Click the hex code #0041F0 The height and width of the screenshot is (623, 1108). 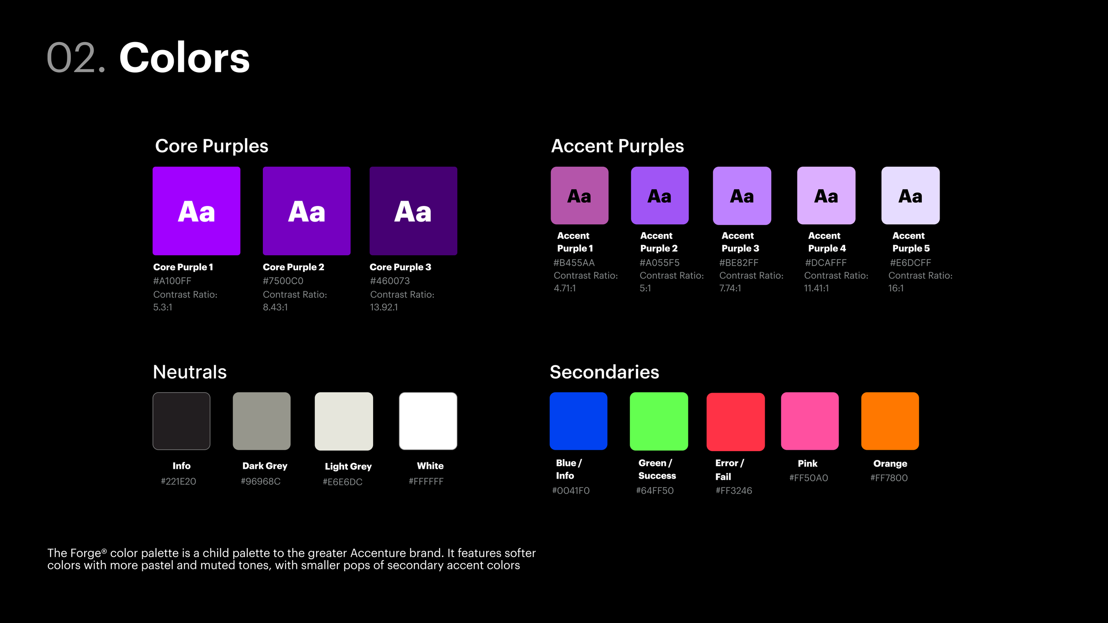click(x=571, y=491)
